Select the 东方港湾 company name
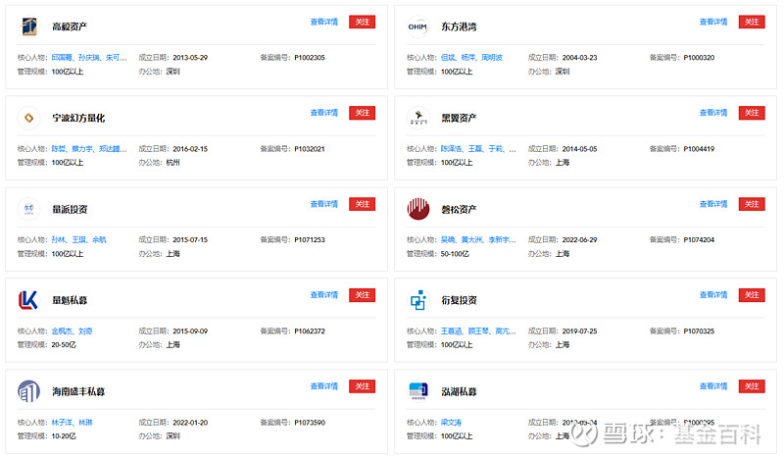 pos(459,27)
